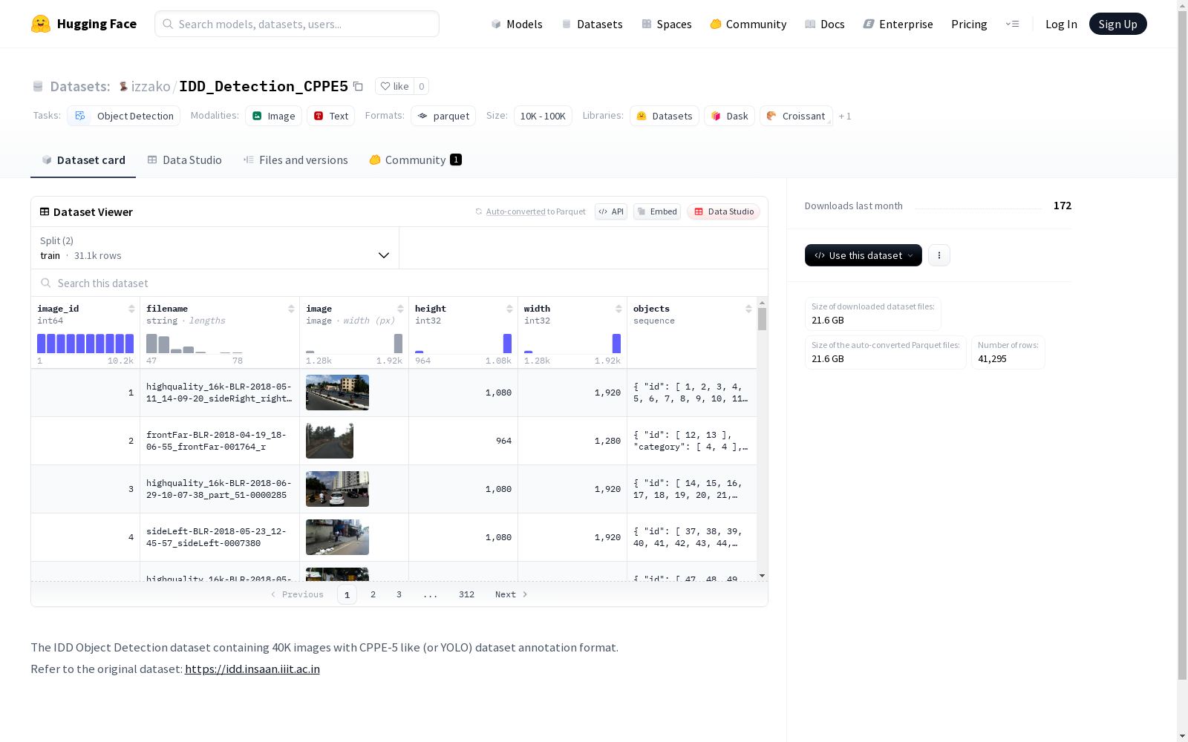1188x742 pixels.
Task: Open the more options kebab menu
Action: coord(939,255)
